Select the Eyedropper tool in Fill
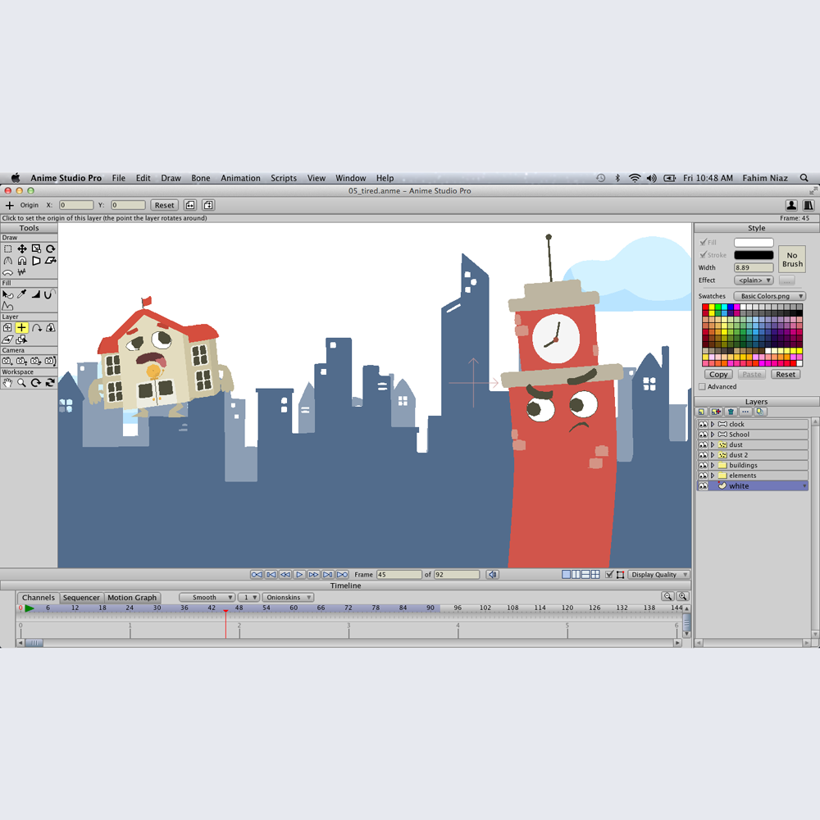The image size is (820, 820). 22,294
